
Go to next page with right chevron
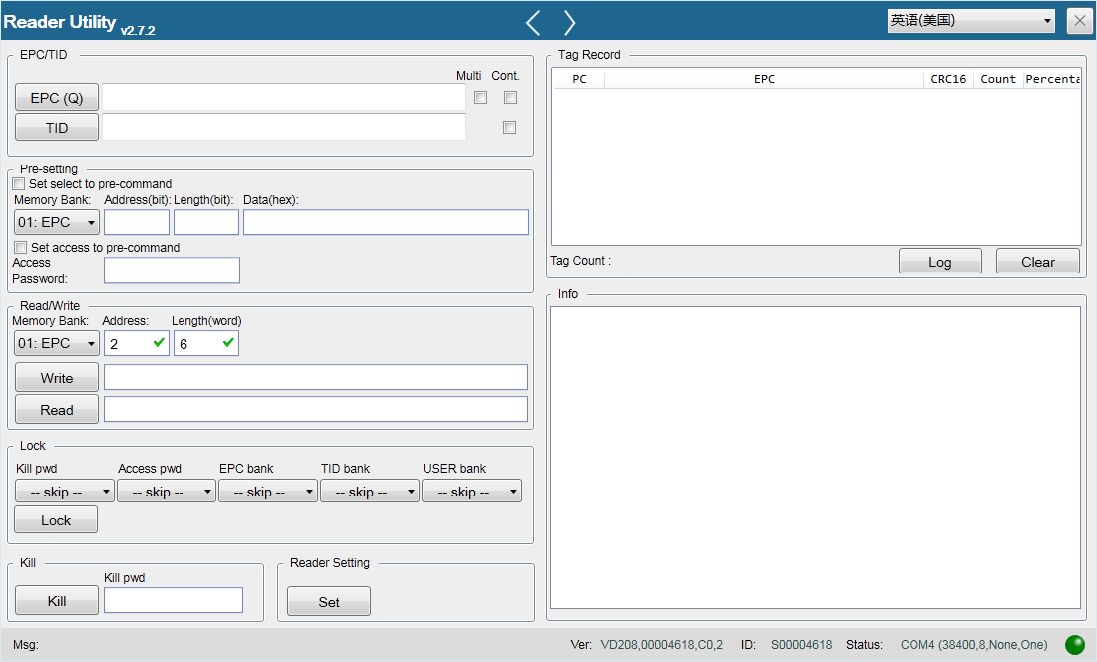(569, 22)
